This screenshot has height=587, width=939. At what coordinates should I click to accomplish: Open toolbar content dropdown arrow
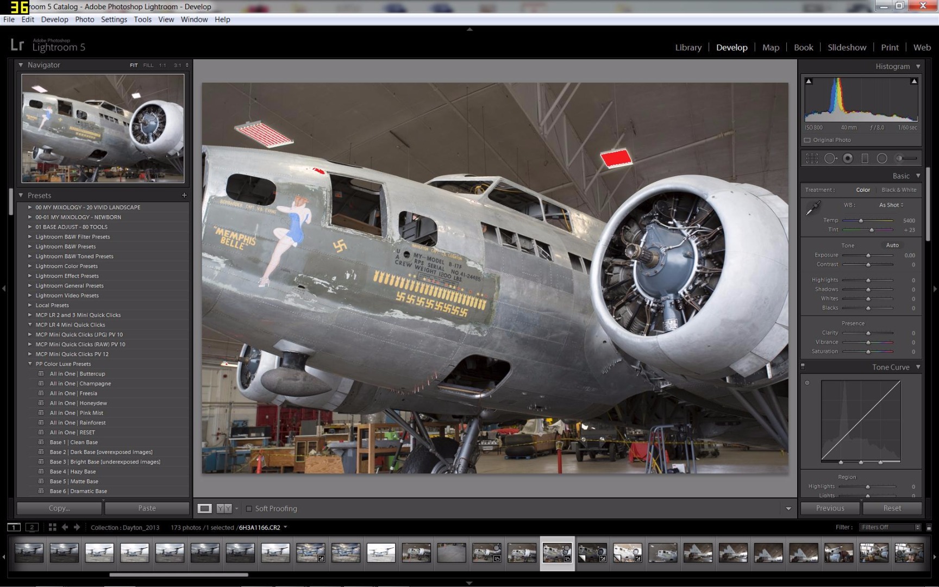pyautogui.click(x=788, y=509)
